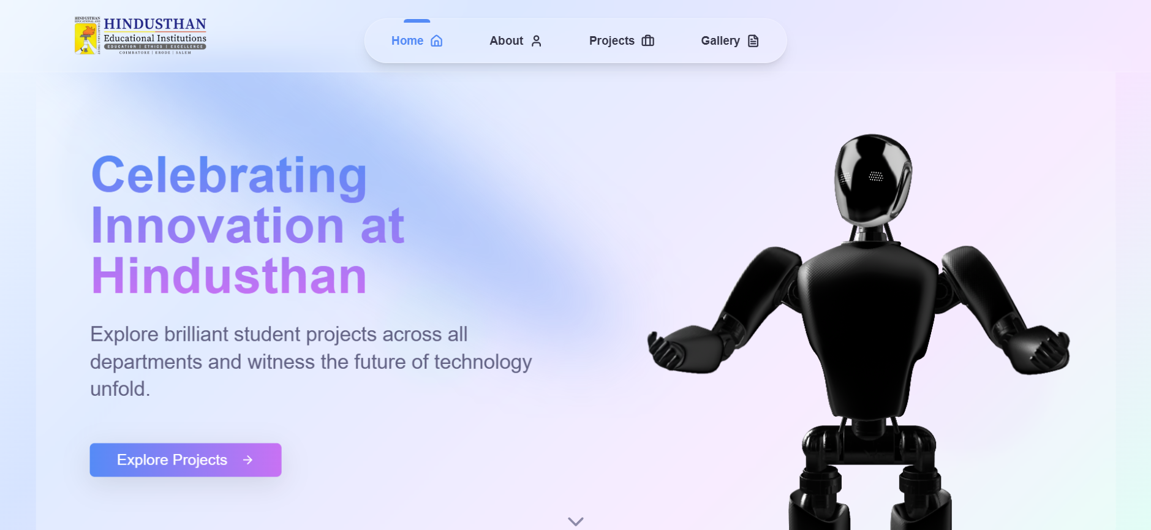The image size is (1151, 530).
Task: Open the Gallery nav item
Action: coord(730,41)
